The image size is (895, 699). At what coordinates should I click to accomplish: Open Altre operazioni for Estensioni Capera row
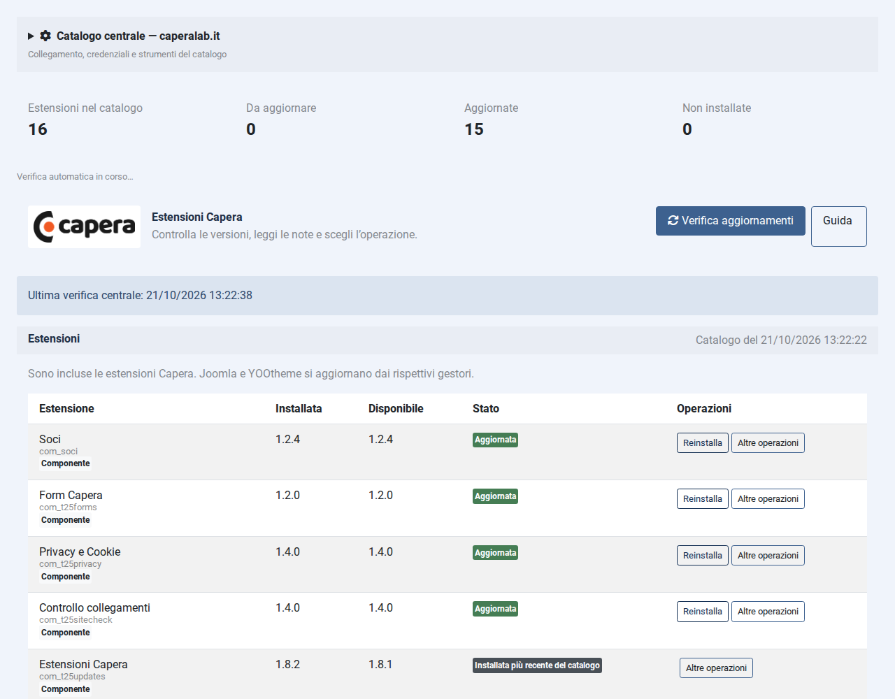coord(716,668)
